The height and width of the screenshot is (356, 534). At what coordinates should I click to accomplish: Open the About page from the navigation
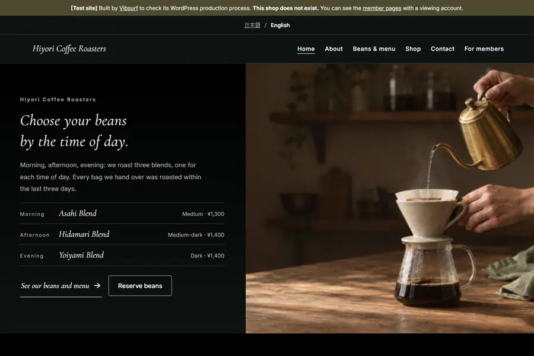click(x=333, y=49)
